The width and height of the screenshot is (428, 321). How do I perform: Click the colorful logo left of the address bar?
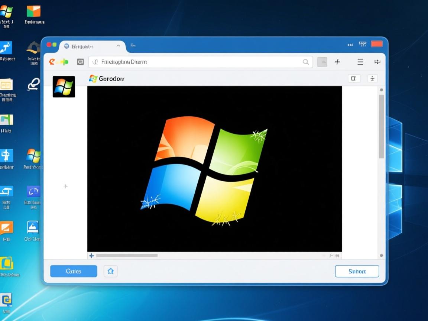click(x=58, y=62)
